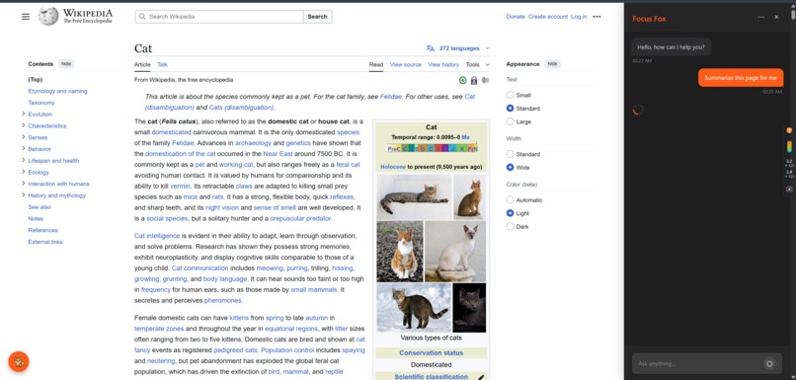This screenshot has height=380, width=796.
Task: Select Standard page width
Action: (x=511, y=154)
